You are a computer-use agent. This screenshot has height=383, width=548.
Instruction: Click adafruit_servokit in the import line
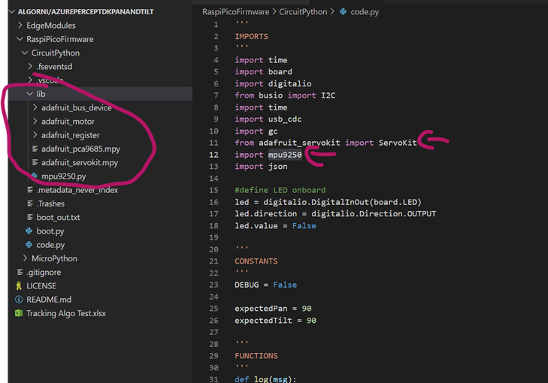tap(299, 143)
